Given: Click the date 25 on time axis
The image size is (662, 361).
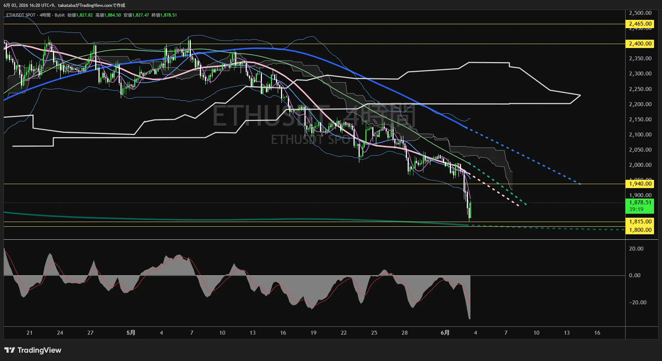Looking at the screenshot, I should click(x=374, y=333).
